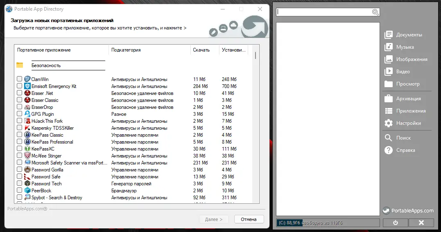
Task: Open Документы folder in PortableApps menu
Action: coord(403,35)
